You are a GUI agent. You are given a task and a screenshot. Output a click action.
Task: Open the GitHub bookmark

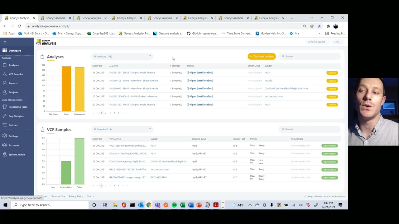[x=202, y=34]
